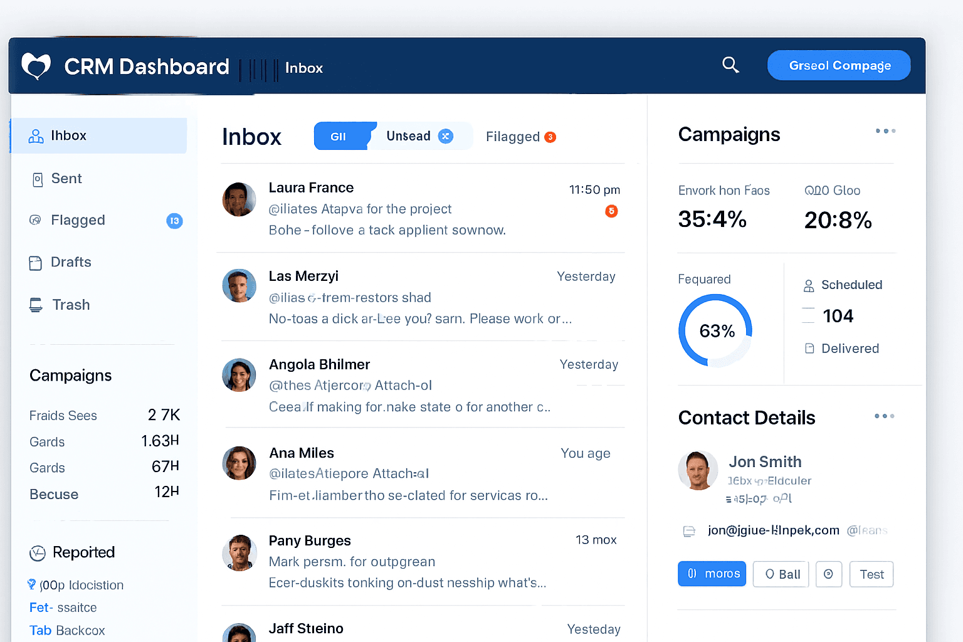Click the circular target icon button near Test
The width and height of the screenshot is (963, 642).
pos(828,574)
